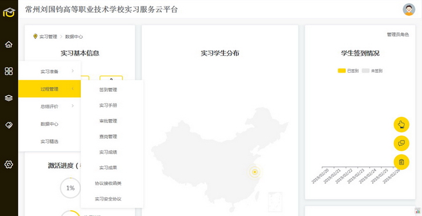The height and width of the screenshot is (216, 422).
Task: Click the graduation cap logo
Action: [9, 12]
